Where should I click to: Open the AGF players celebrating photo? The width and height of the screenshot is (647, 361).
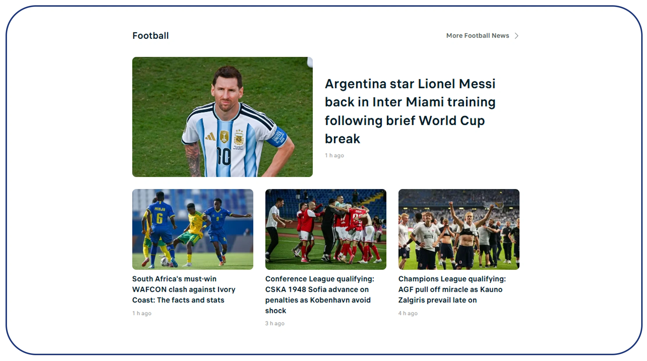click(459, 229)
